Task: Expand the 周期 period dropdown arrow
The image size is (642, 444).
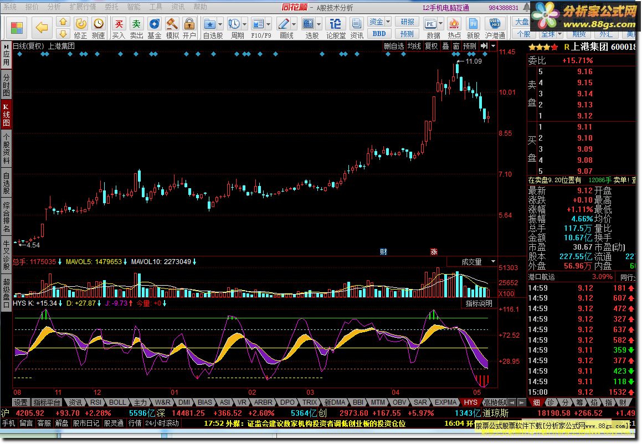Action: pos(244,24)
